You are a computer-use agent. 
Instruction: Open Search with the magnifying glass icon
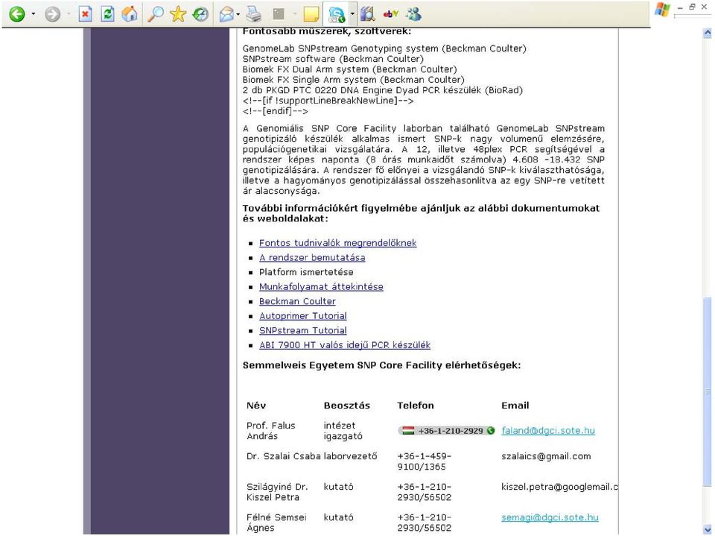pos(156,14)
